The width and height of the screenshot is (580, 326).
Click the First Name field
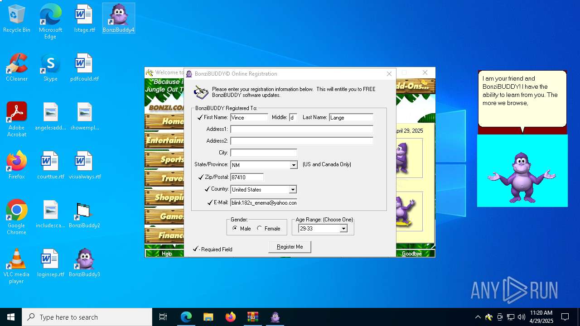point(249,117)
